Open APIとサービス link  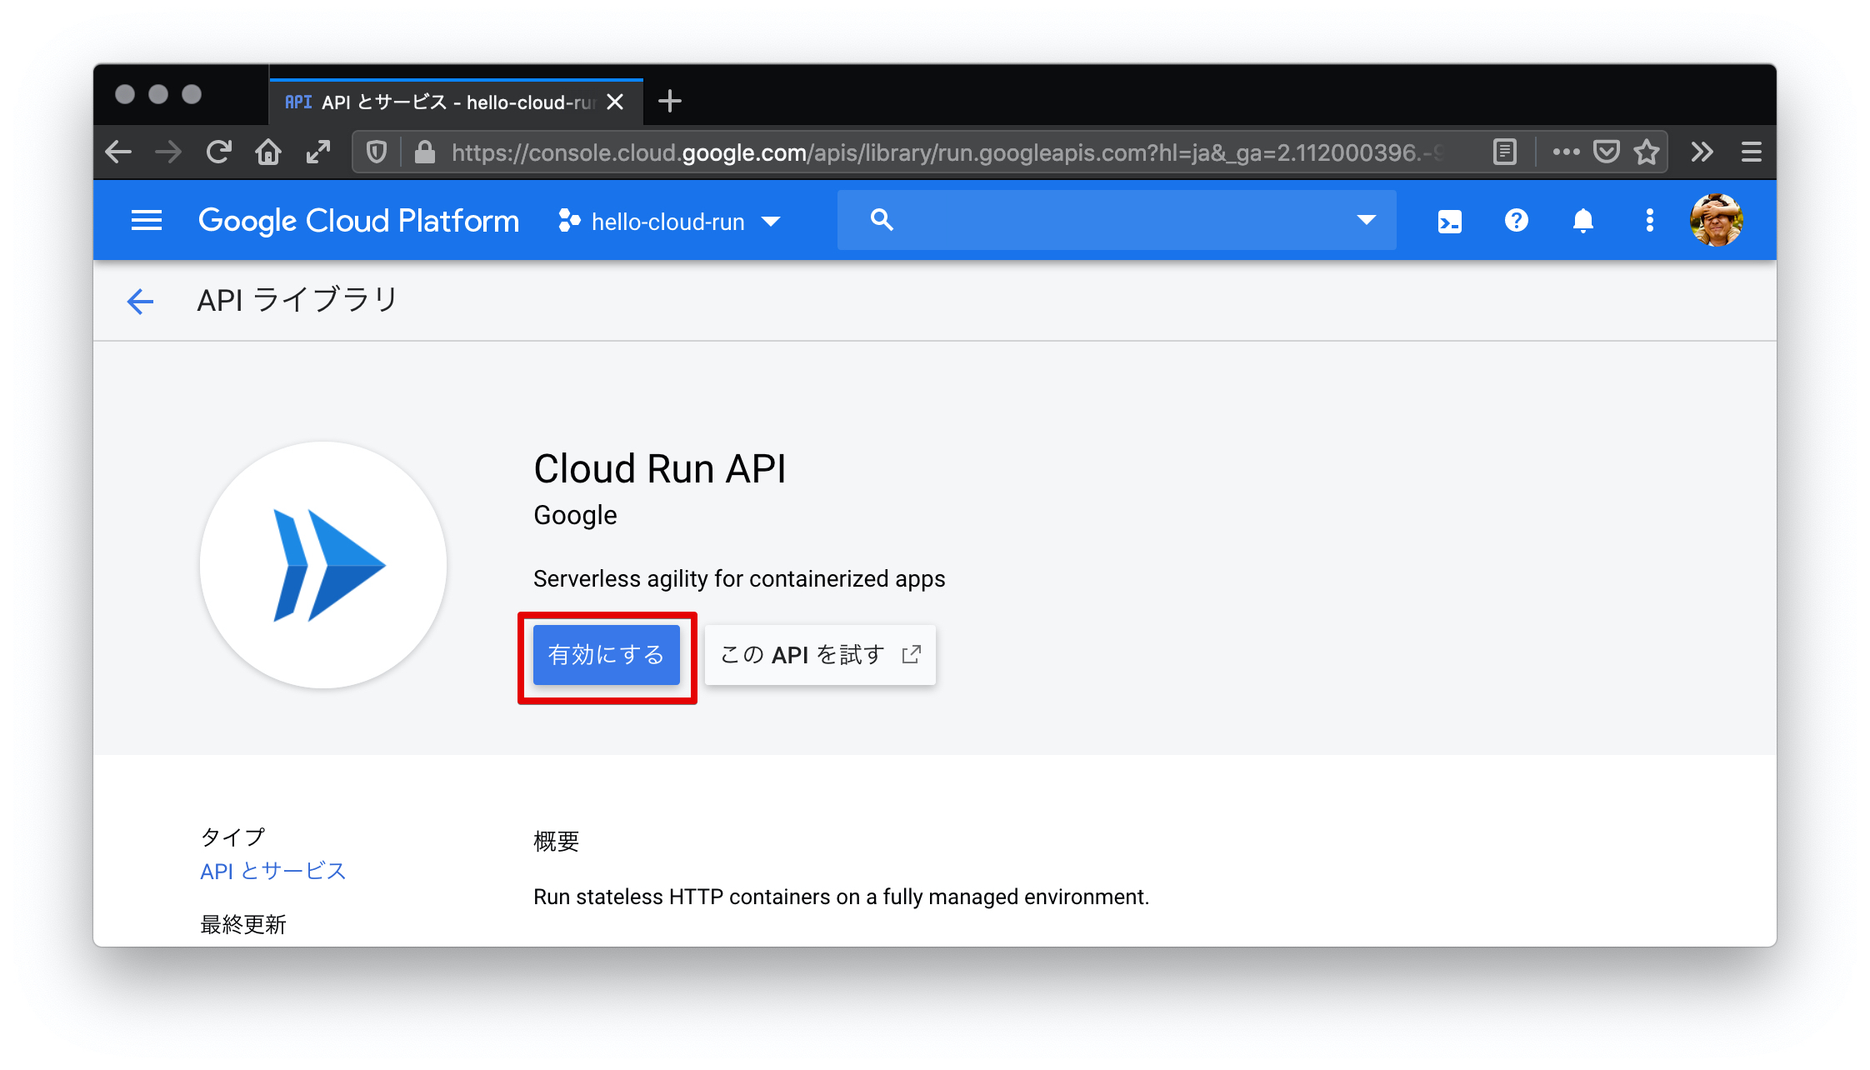273,872
